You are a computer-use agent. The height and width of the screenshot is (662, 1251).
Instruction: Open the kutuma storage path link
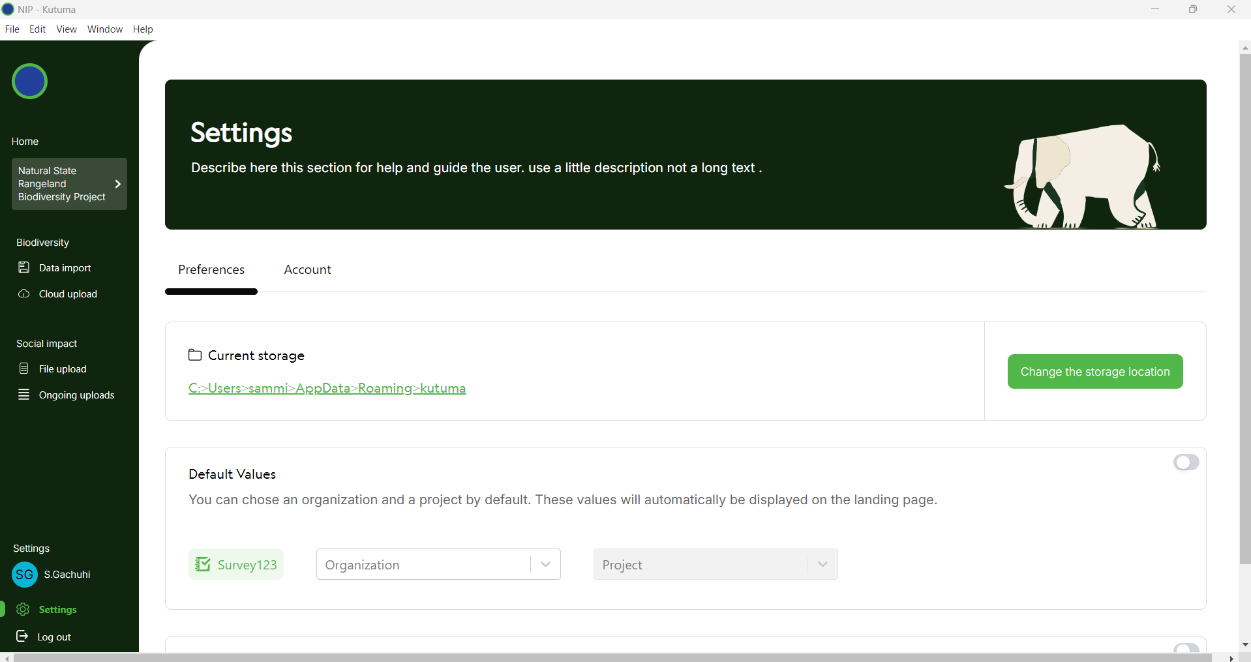[x=327, y=388]
